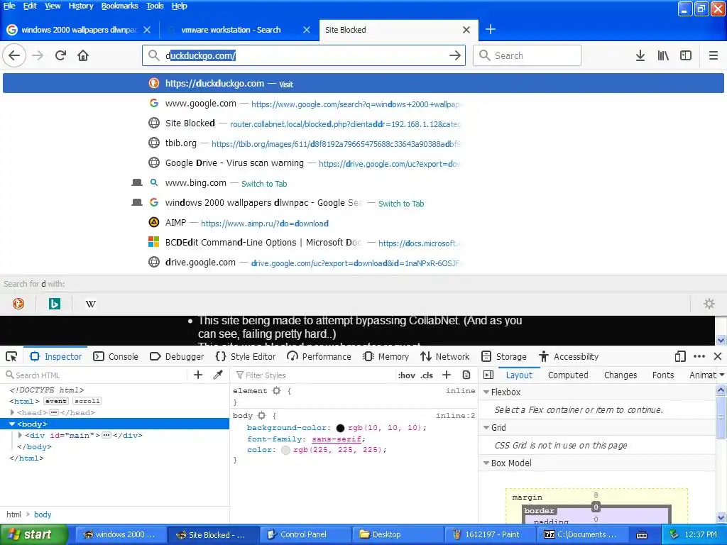Open the Firefox hamburger menu
The width and height of the screenshot is (727, 545).
714,55
